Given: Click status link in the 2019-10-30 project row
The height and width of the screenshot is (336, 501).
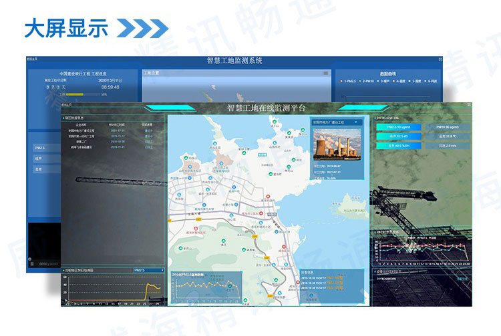Looking at the screenshot, I should point(149,141).
